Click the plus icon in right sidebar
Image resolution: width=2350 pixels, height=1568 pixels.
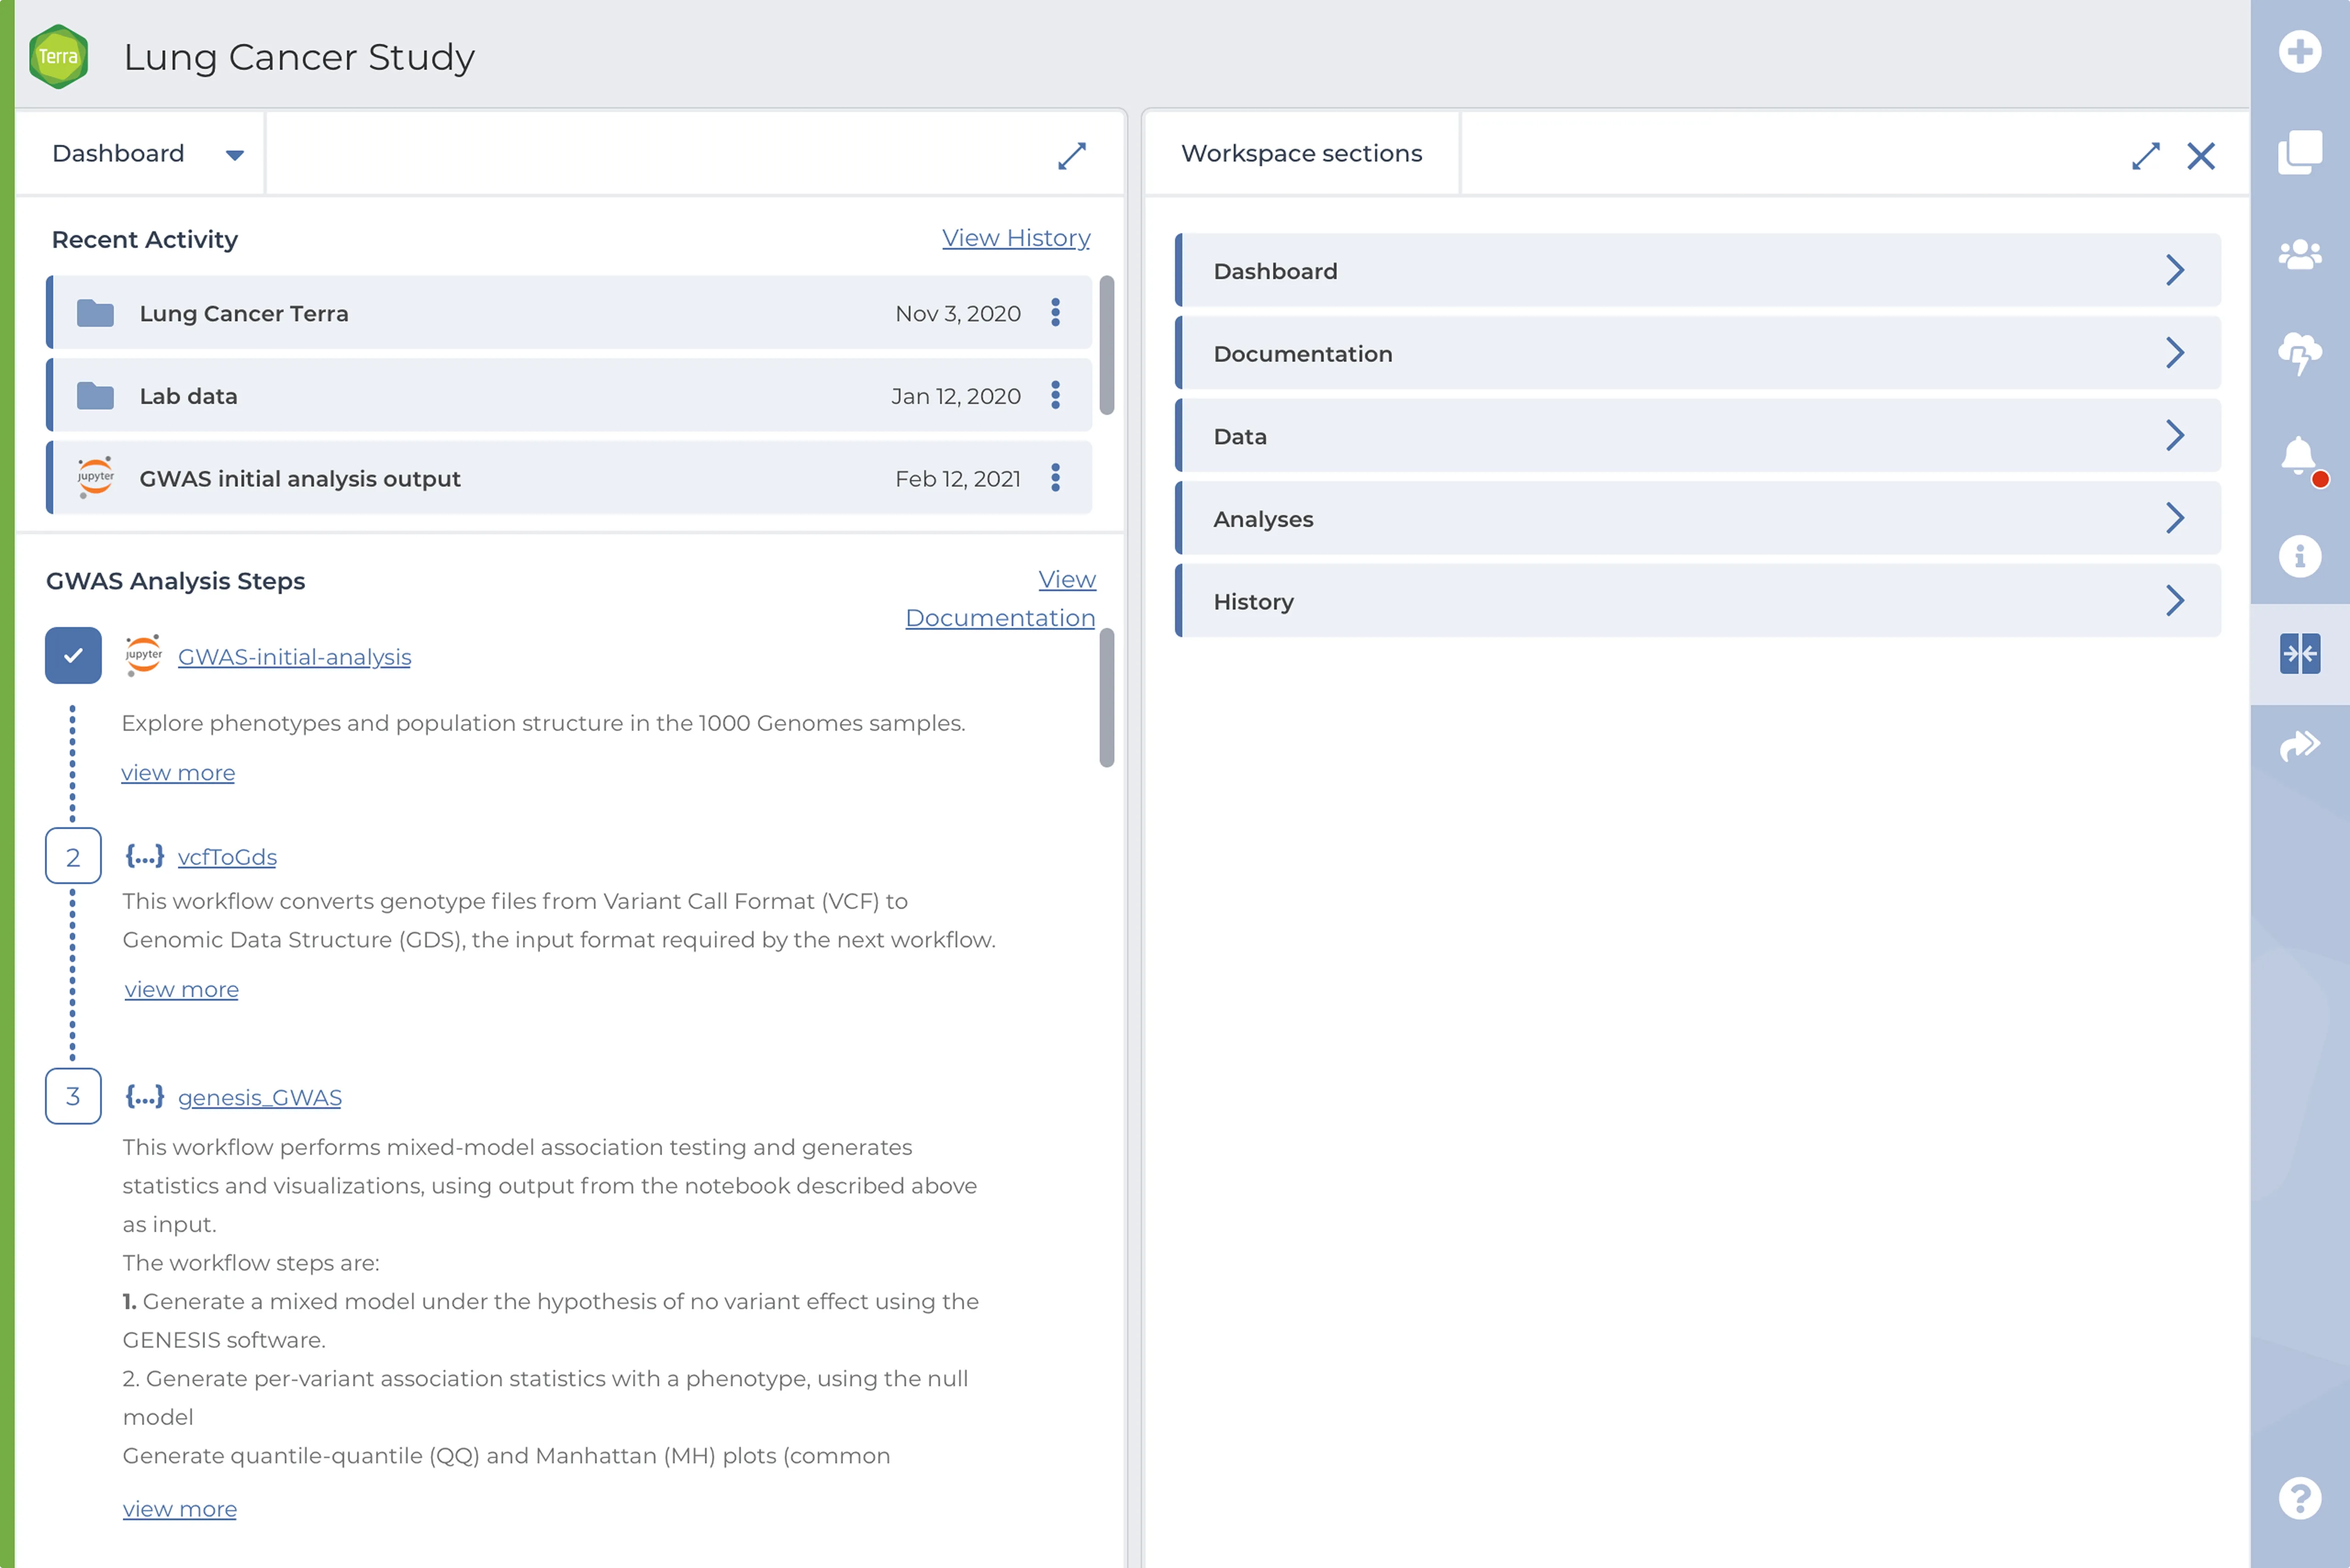pyautogui.click(x=2299, y=52)
